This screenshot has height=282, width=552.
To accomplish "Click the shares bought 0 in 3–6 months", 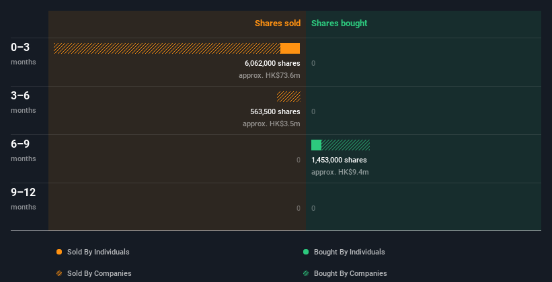I will click(x=313, y=112).
